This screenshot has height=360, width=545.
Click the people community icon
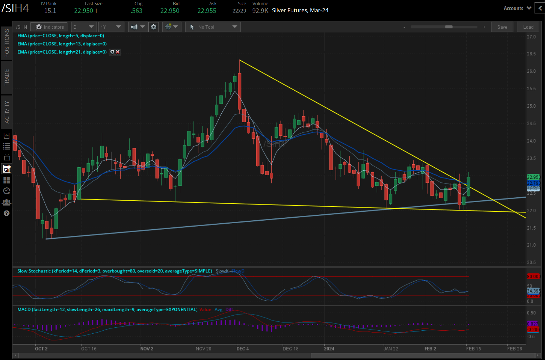(x=7, y=202)
